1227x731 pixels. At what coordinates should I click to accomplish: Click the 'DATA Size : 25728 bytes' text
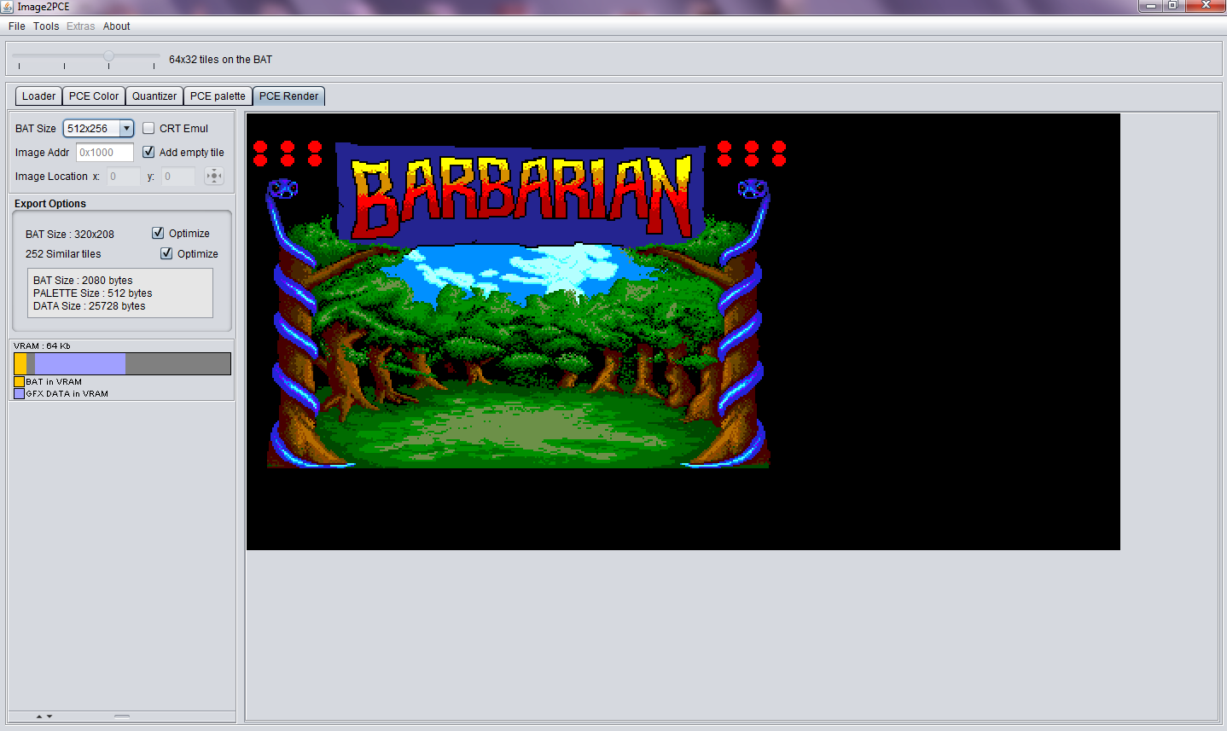90,306
